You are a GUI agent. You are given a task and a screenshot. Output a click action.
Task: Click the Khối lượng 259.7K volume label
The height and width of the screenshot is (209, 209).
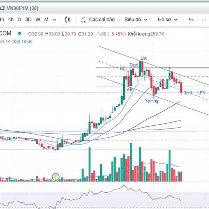click(x=146, y=34)
